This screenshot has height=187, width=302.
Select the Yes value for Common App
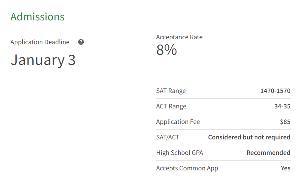pos(286,168)
